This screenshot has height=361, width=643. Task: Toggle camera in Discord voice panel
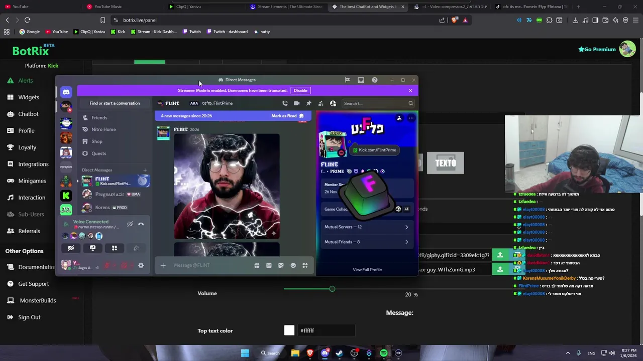(x=71, y=248)
